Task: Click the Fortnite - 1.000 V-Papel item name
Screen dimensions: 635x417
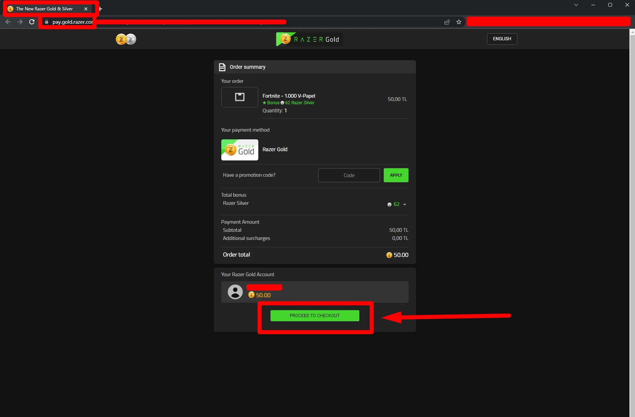Action: click(289, 96)
